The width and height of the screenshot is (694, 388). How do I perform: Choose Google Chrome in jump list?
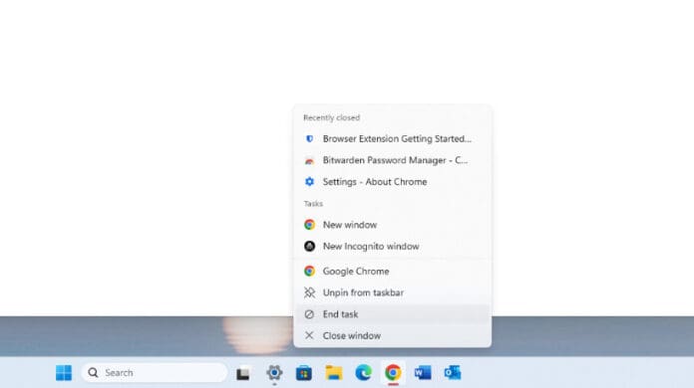pos(392,271)
